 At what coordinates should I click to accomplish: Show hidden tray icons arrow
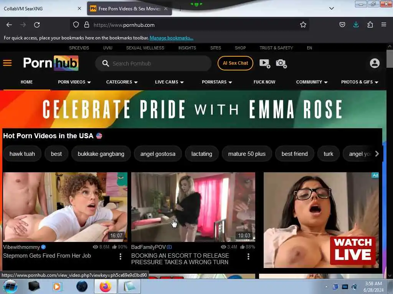click(x=326, y=287)
